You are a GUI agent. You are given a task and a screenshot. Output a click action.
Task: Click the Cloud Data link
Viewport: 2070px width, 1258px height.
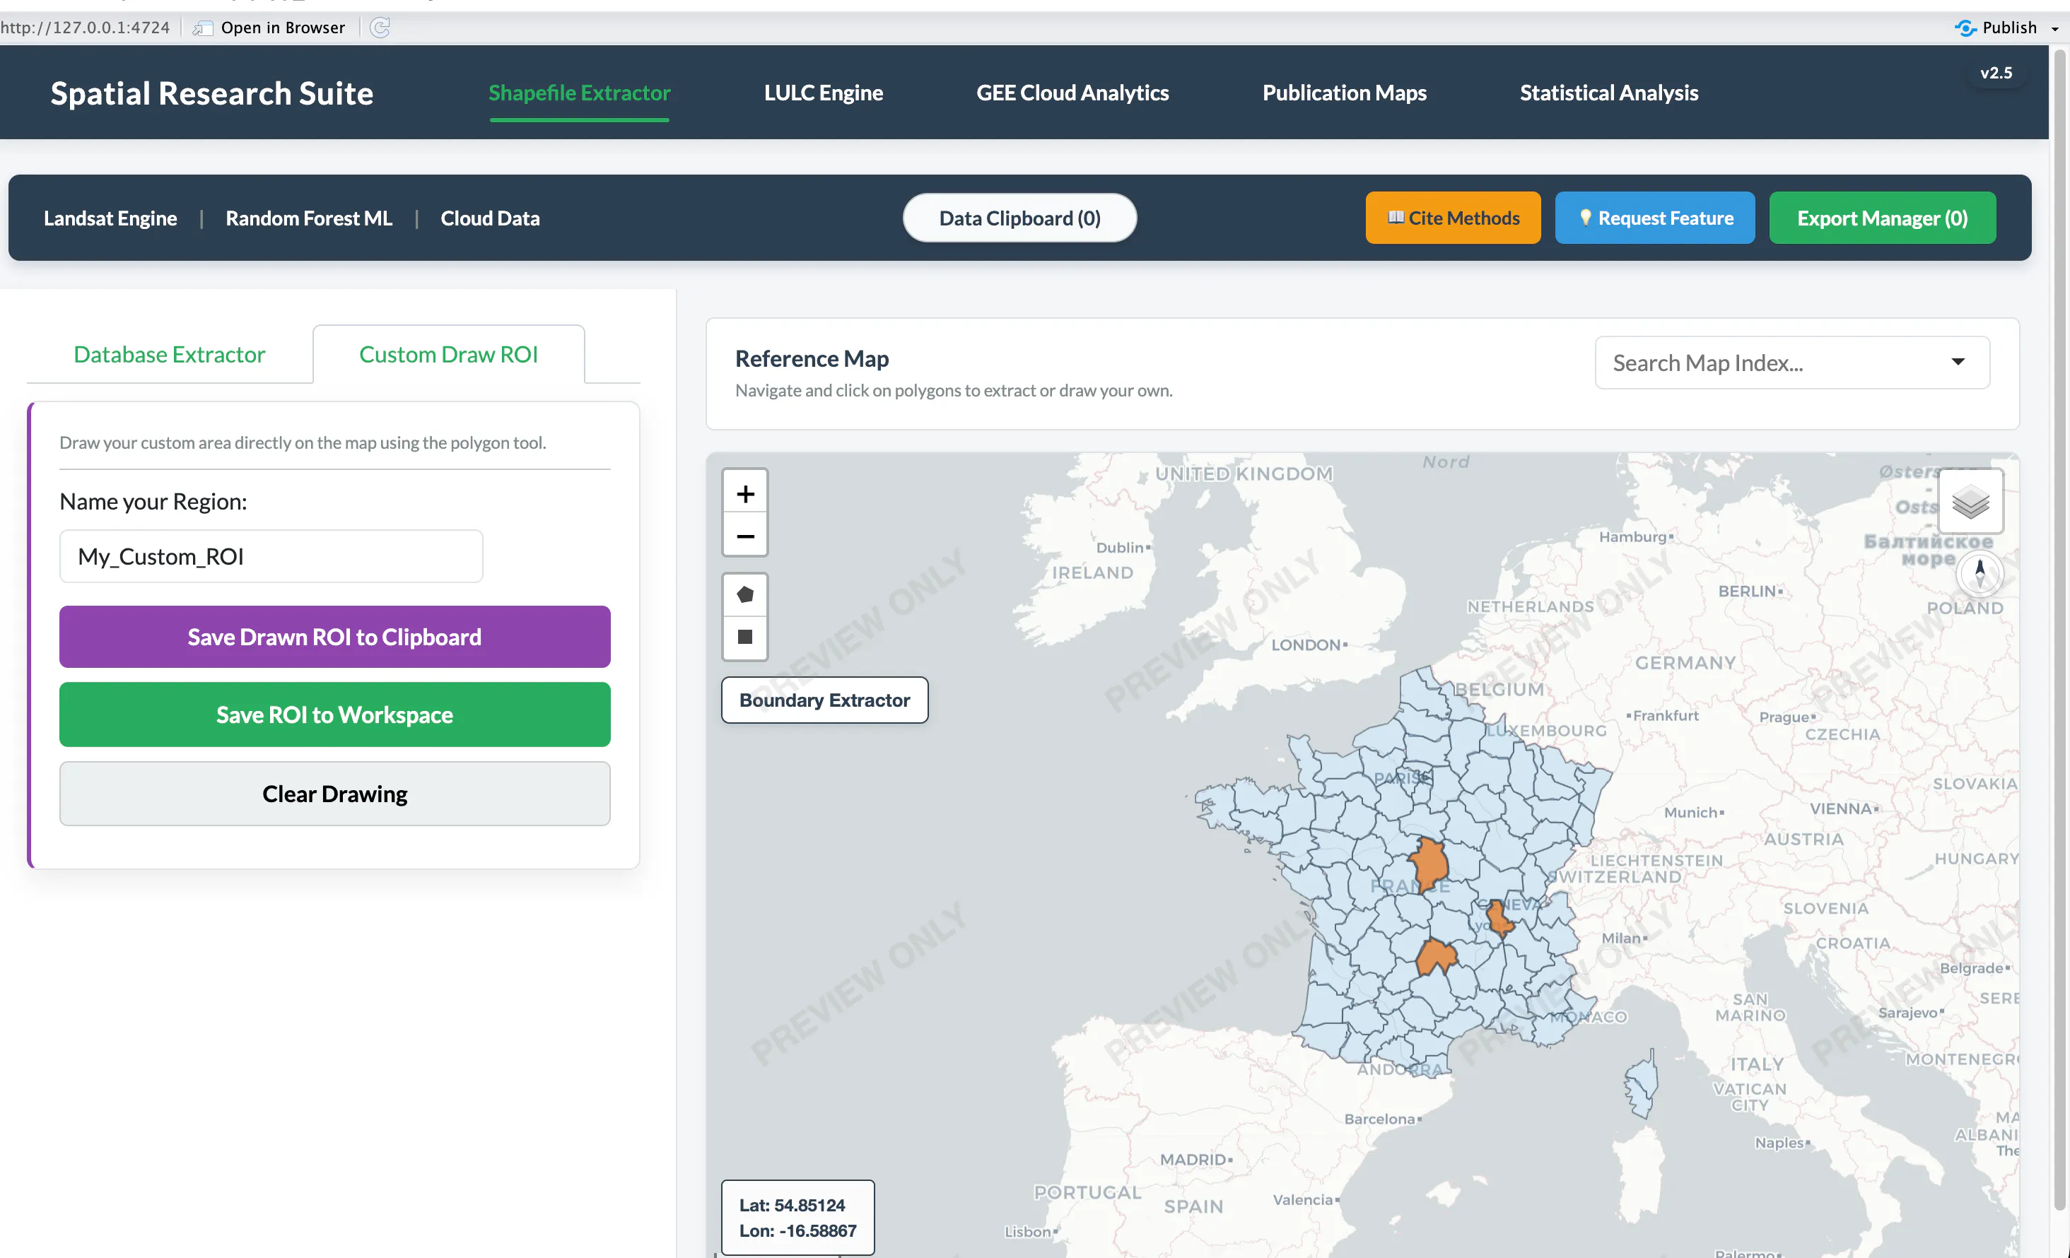click(x=490, y=218)
